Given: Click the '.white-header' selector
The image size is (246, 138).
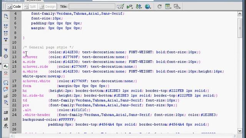Looking at the screenshot, I should (x=37, y=115).
